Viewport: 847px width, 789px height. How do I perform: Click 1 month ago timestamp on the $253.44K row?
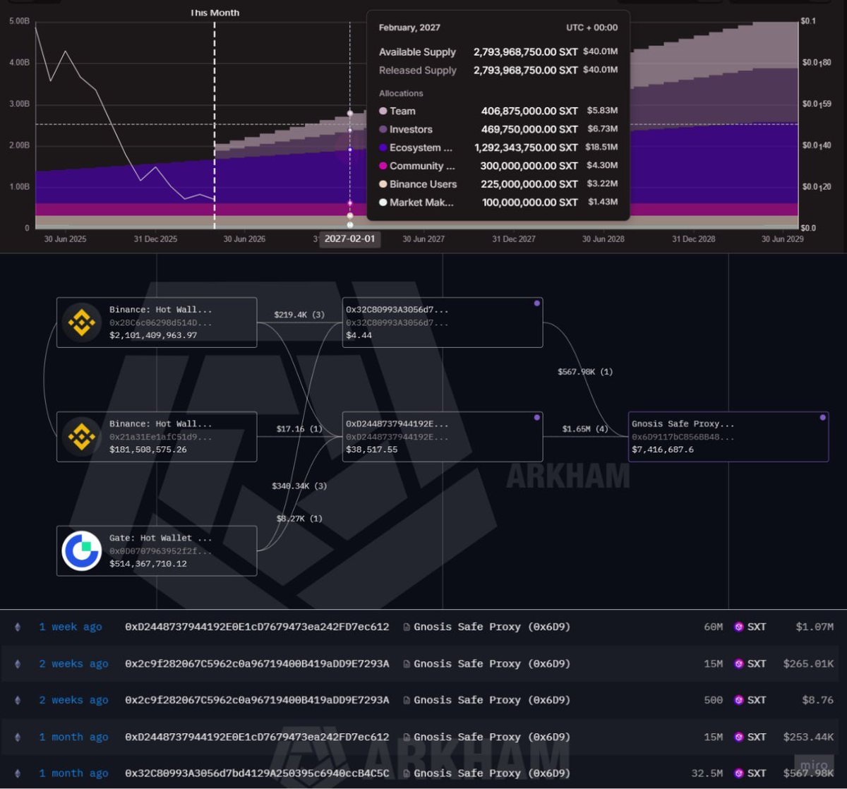pyautogui.click(x=74, y=737)
